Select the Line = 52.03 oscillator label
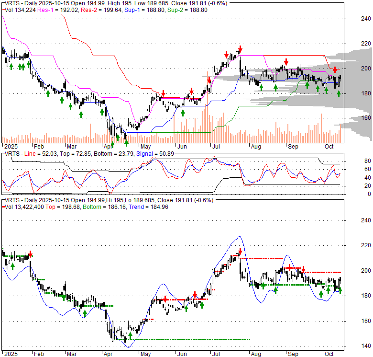Screen dimensions: 373x357 (x=41, y=154)
